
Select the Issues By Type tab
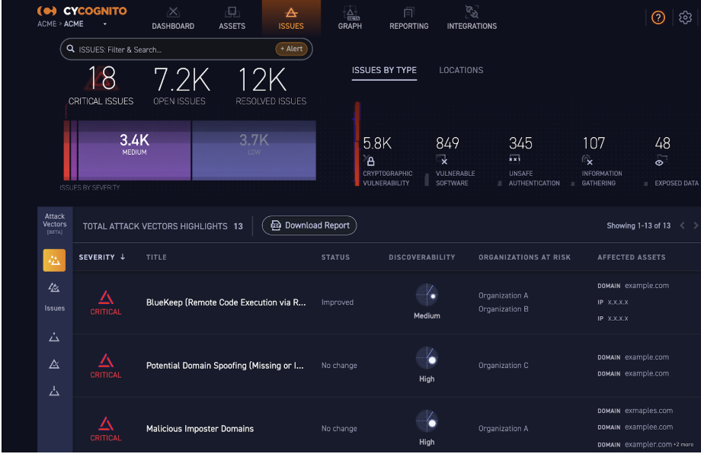pos(384,70)
